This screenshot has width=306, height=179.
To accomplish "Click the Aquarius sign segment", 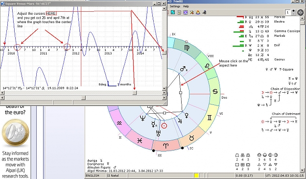I will point(119,123).
